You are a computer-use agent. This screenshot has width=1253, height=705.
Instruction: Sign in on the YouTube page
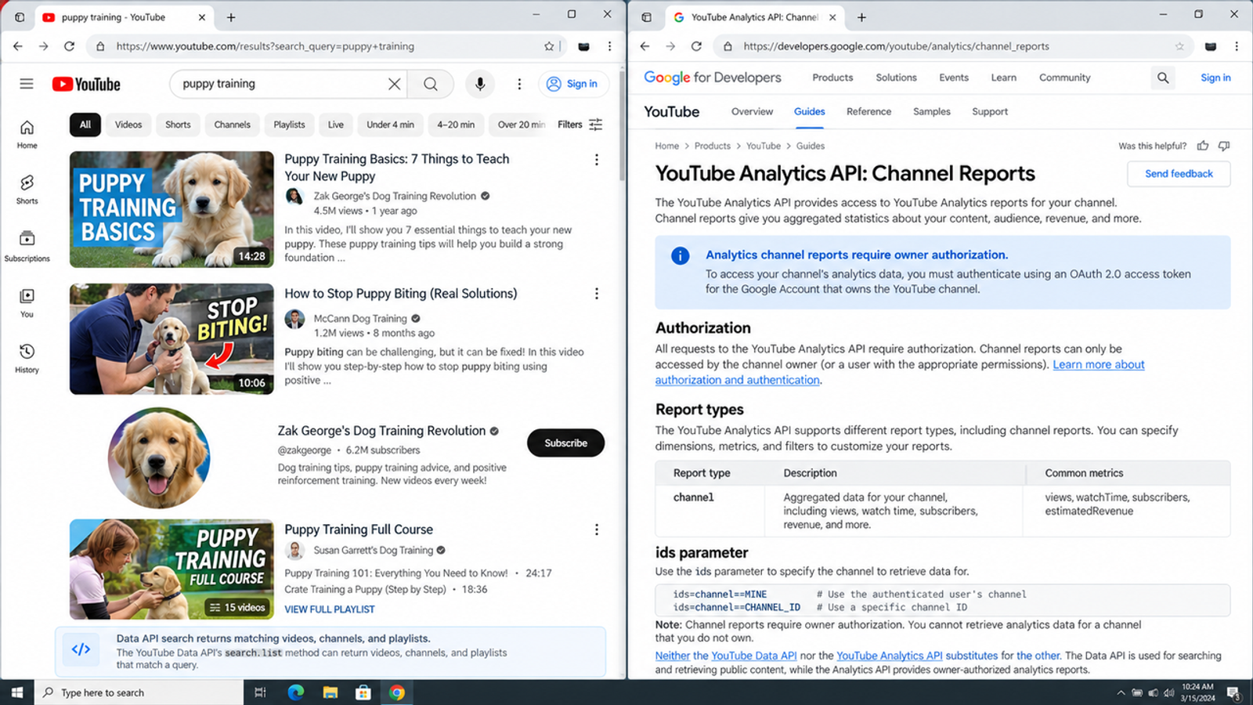click(x=573, y=84)
